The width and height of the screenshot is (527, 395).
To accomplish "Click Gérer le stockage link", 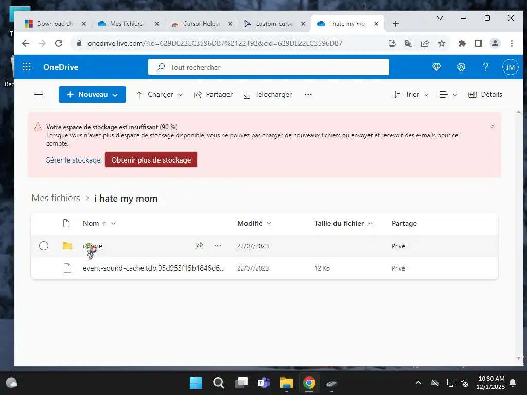I will pyautogui.click(x=73, y=160).
